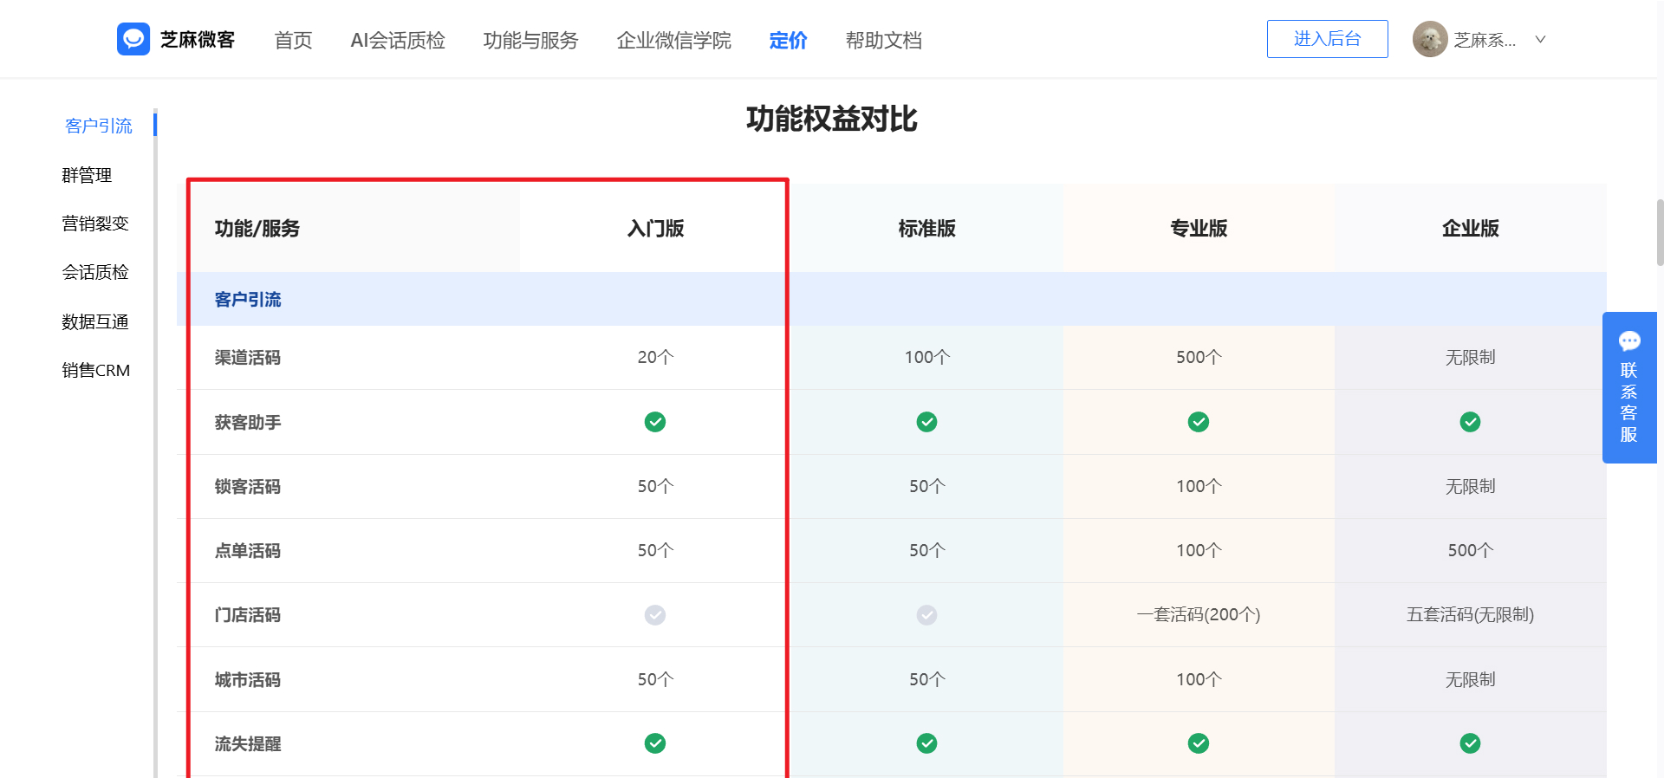Click 门店活码 gray check under 入门版

[x=655, y=614]
